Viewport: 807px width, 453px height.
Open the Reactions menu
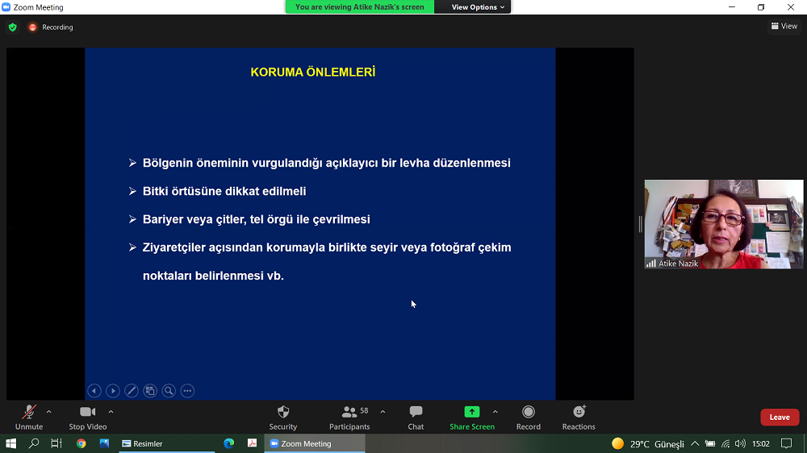point(579,418)
